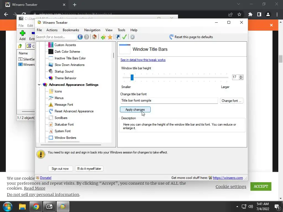Open Chrome side panel icon
This screenshot has width=283, height=212.
(259, 14)
